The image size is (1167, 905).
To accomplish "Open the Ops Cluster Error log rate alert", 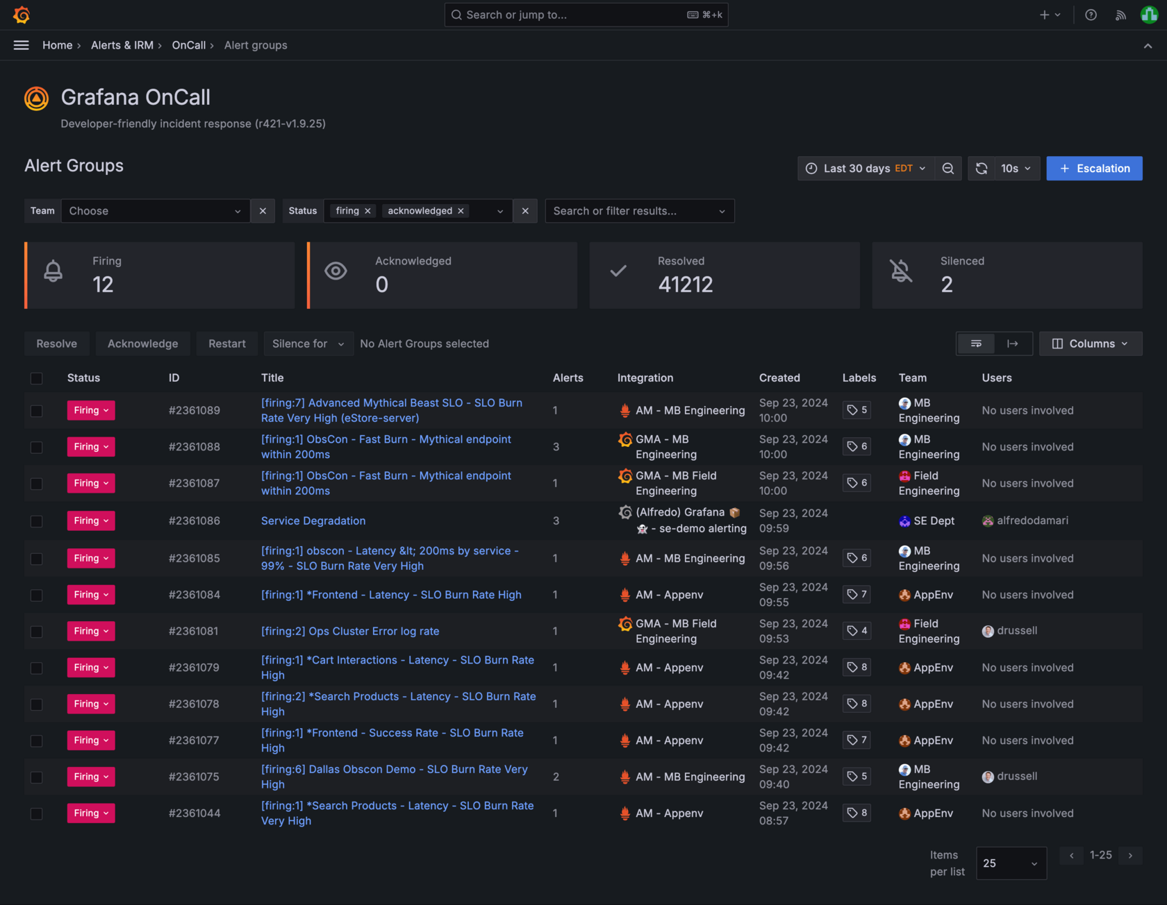I will (x=350, y=631).
